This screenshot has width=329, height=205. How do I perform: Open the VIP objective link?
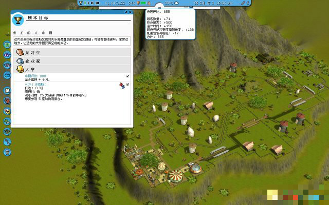(x=35, y=84)
